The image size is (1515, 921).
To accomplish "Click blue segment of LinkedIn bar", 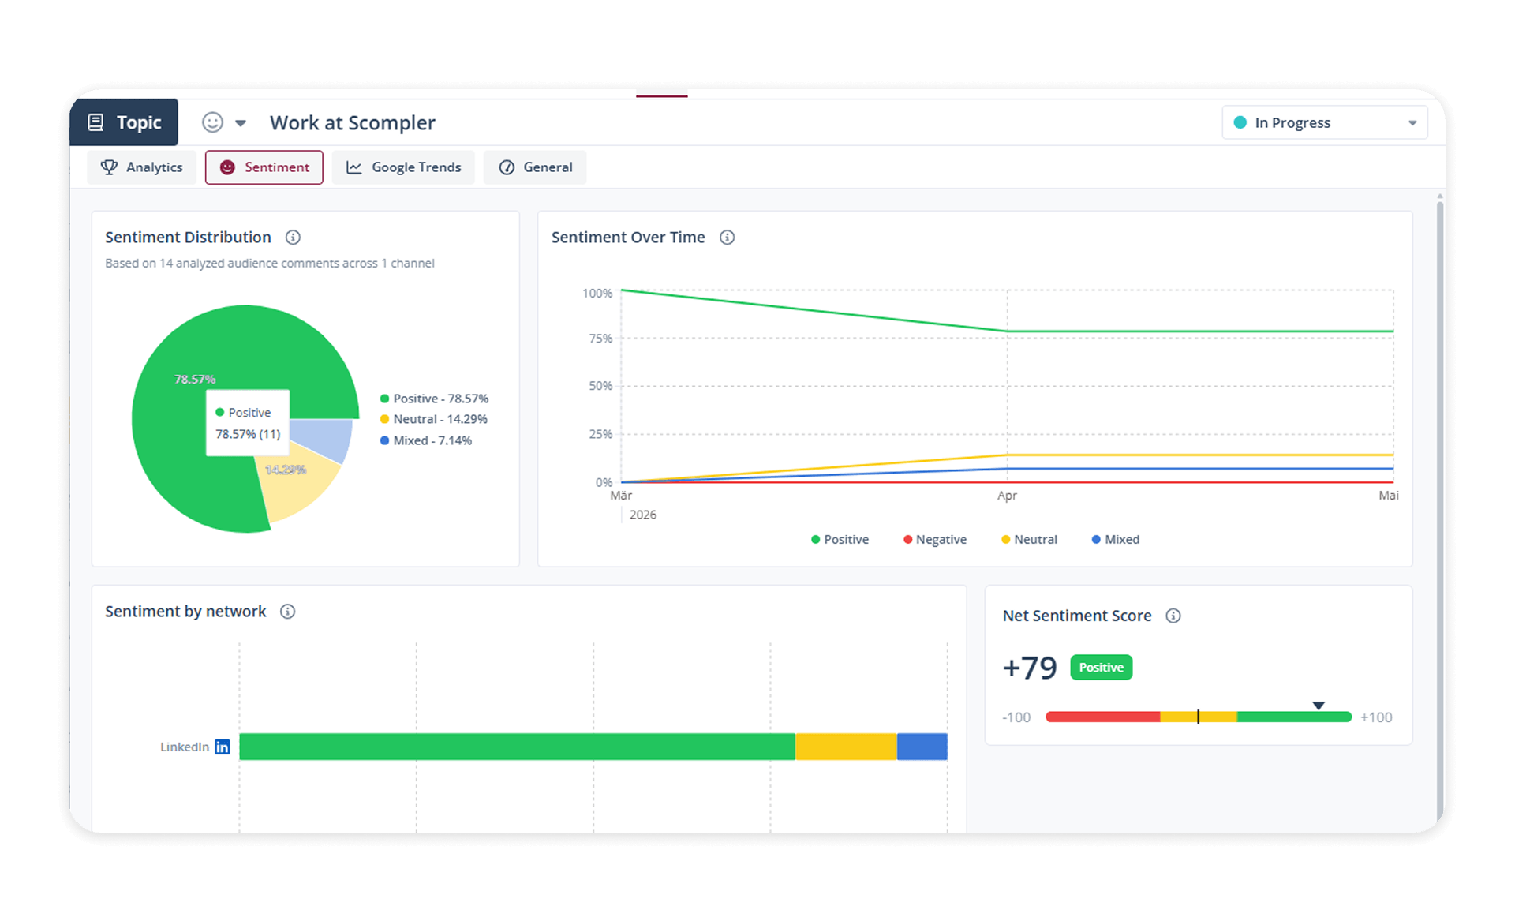I will click(x=922, y=747).
